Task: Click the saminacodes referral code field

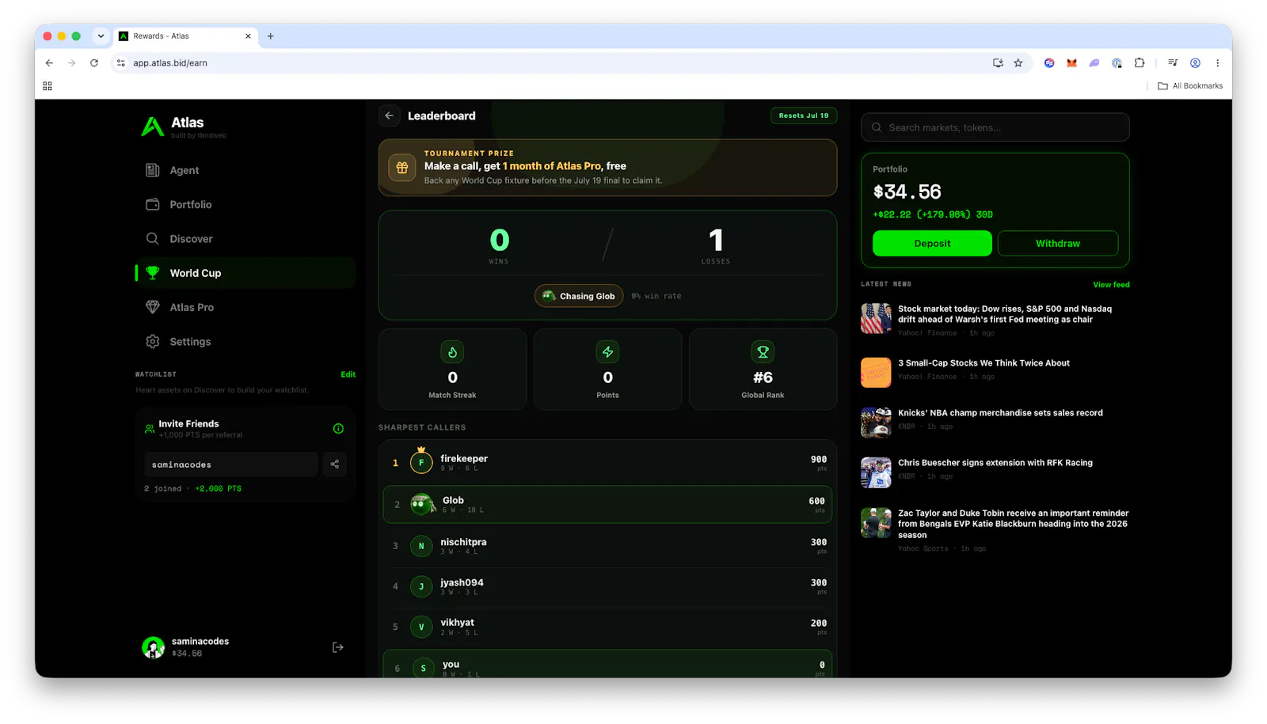Action: (230, 464)
